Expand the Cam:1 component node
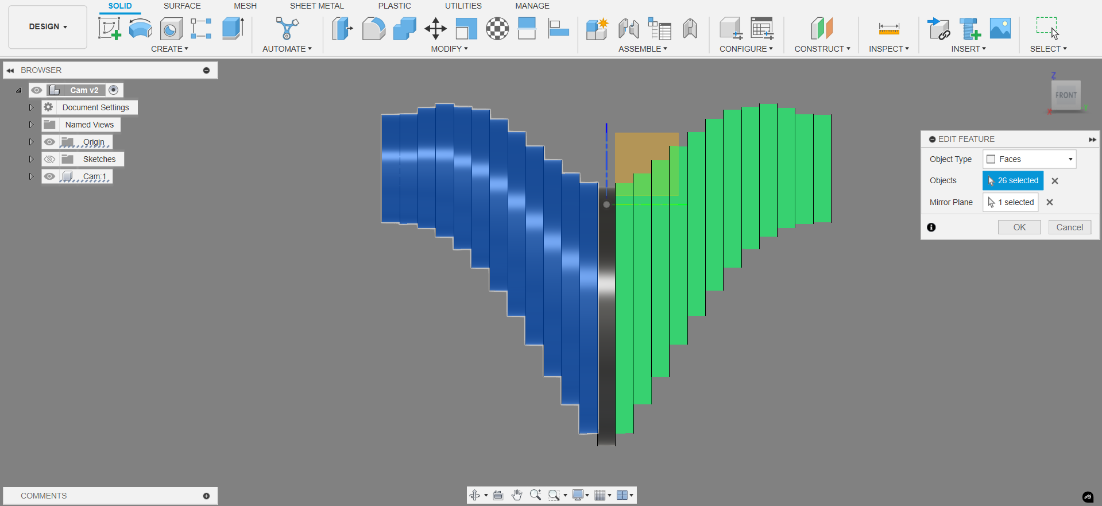Viewport: 1102px width, 506px height. click(32, 176)
